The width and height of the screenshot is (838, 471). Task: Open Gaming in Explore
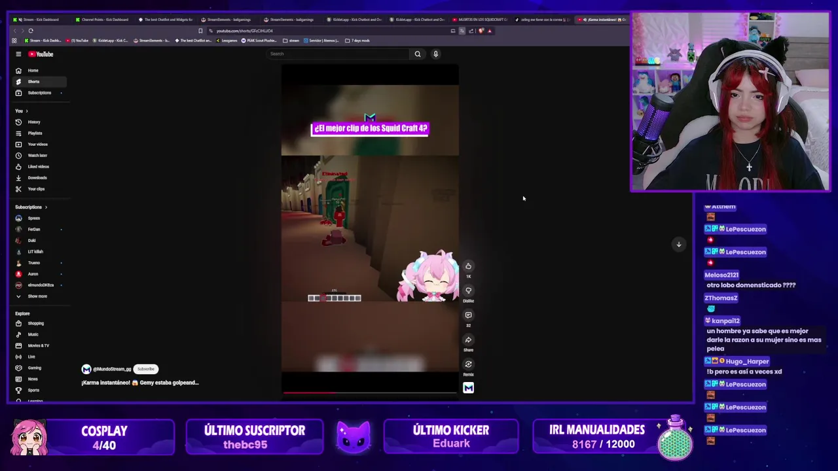pyautogui.click(x=39, y=368)
